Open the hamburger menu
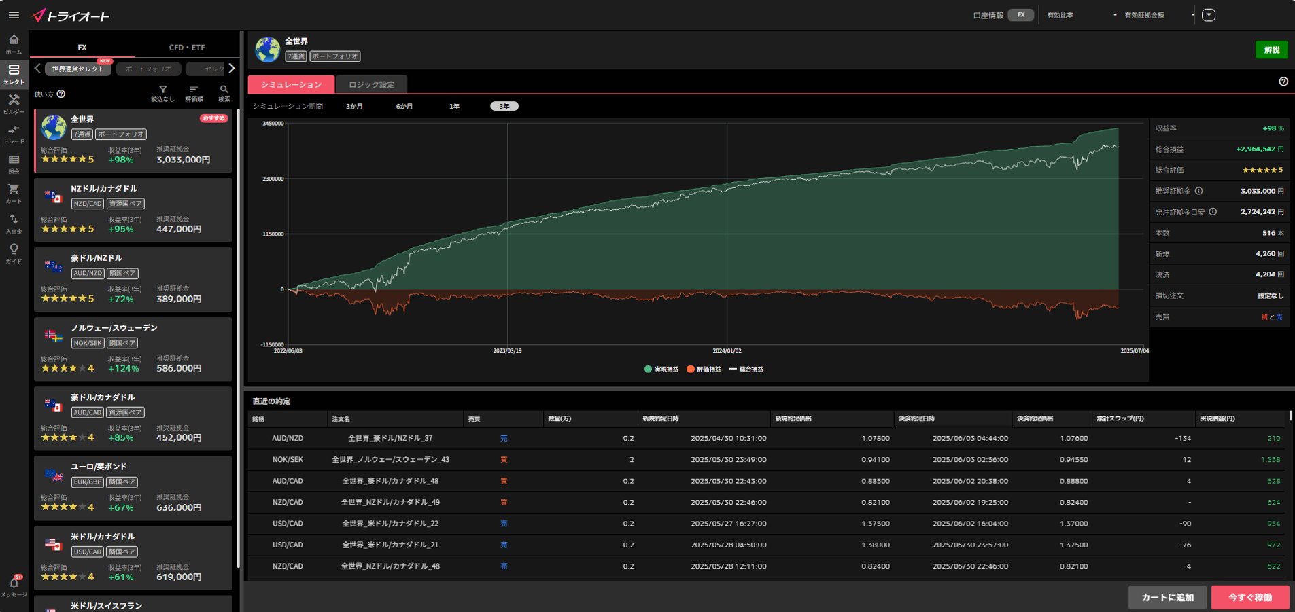 (14, 15)
